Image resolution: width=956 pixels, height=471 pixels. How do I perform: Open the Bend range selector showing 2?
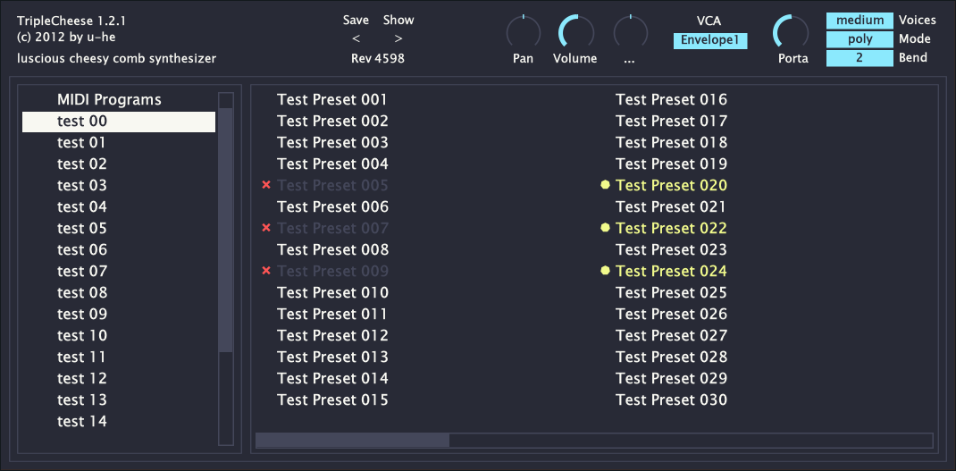860,58
